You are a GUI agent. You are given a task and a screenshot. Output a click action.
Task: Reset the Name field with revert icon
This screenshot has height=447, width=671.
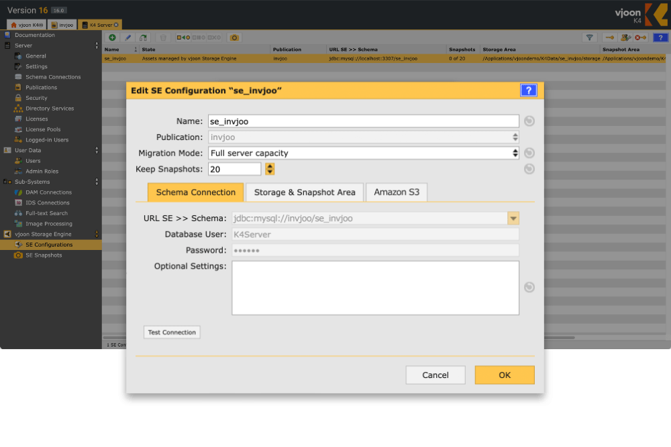[529, 121]
